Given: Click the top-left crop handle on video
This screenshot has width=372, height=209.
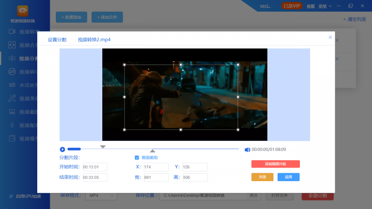Looking at the screenshot, I should pos(124,65).
